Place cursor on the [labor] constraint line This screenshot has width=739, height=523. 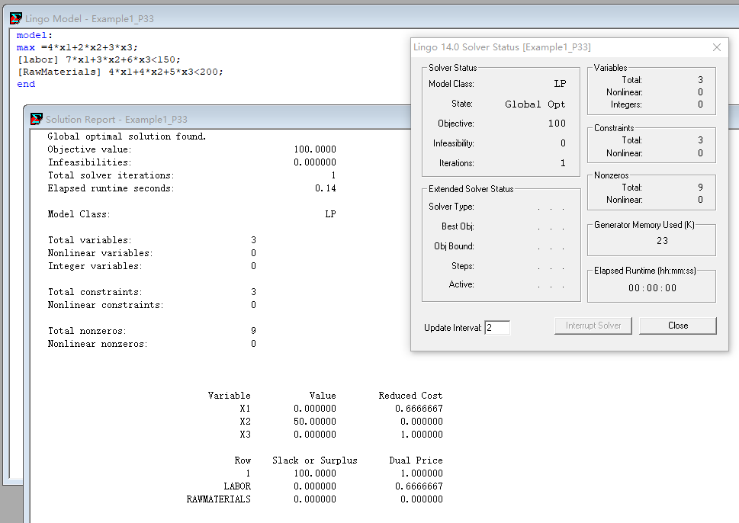click(x=98, y=59)
